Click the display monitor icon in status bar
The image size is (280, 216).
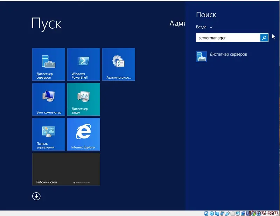coord(238,213)
